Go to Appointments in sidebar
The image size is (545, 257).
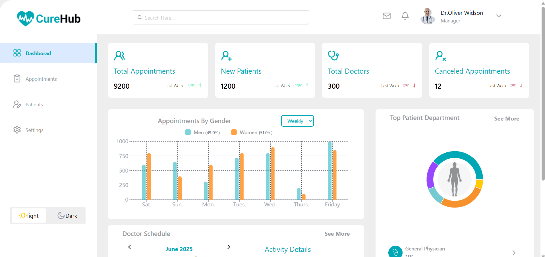point(41,79)
